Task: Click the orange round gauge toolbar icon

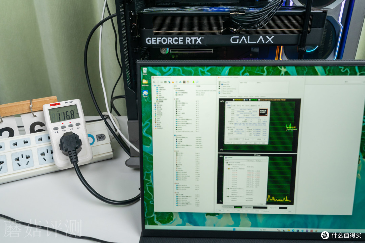Action: pos(188,82)
